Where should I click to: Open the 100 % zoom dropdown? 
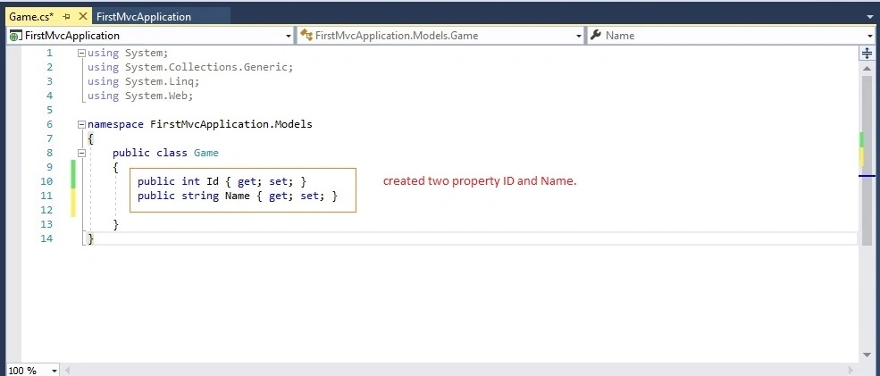pos(54,371)
